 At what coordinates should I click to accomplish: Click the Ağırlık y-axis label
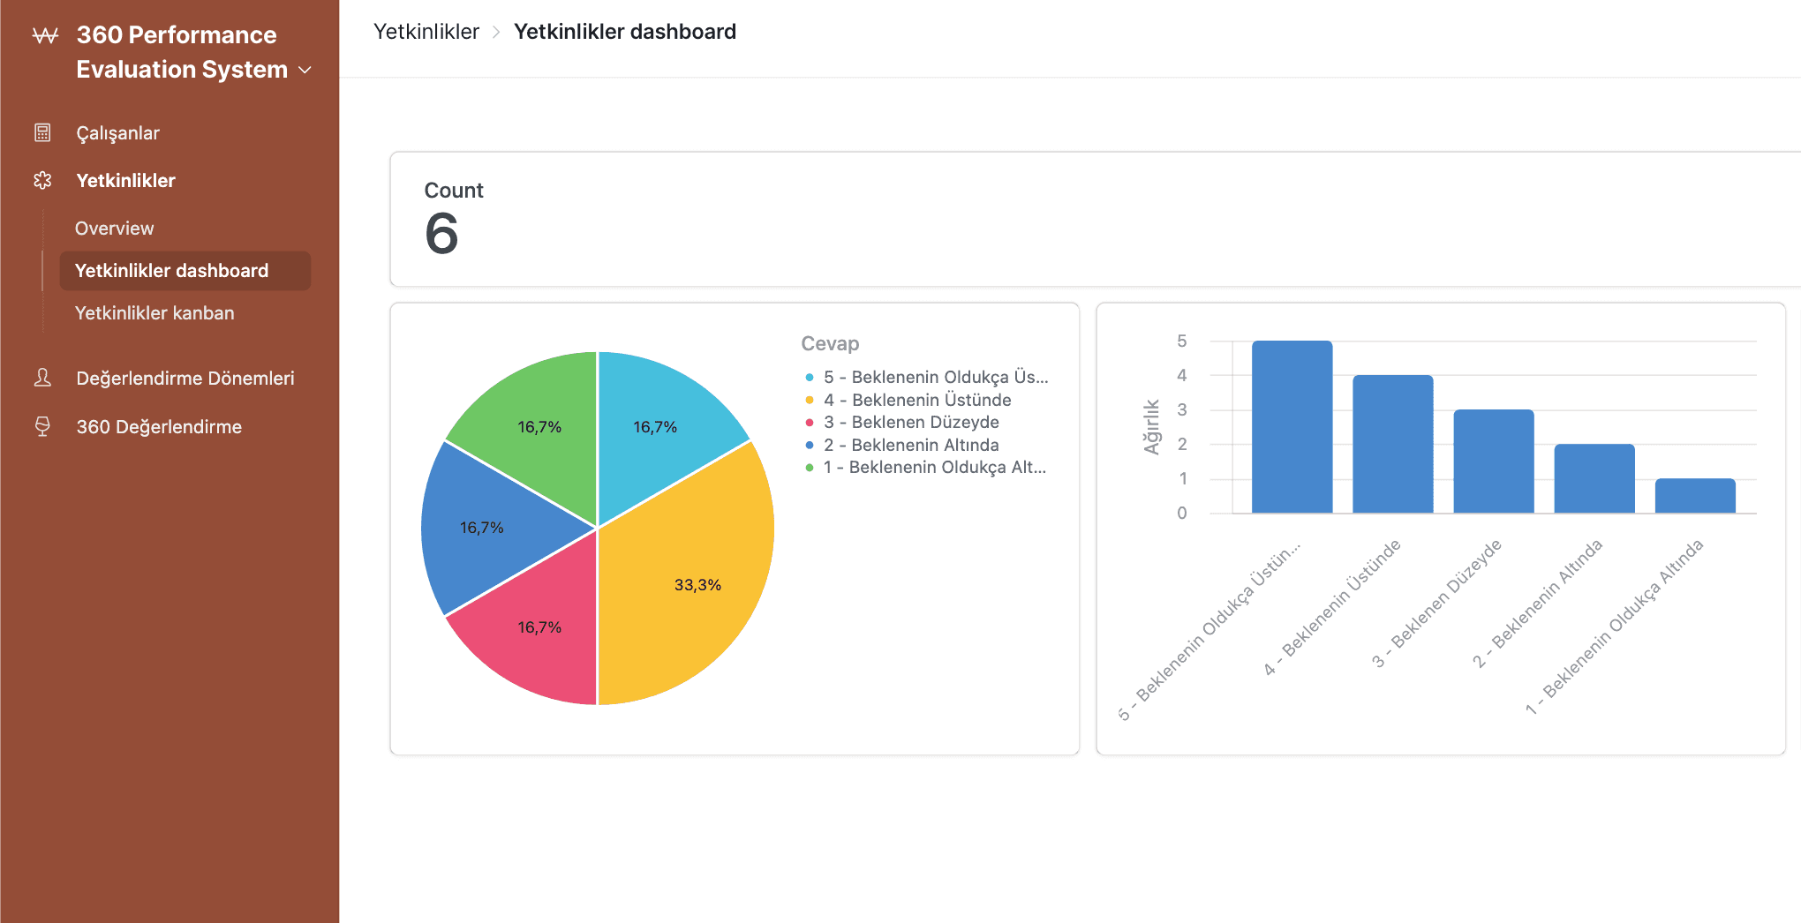[1152, 427]
